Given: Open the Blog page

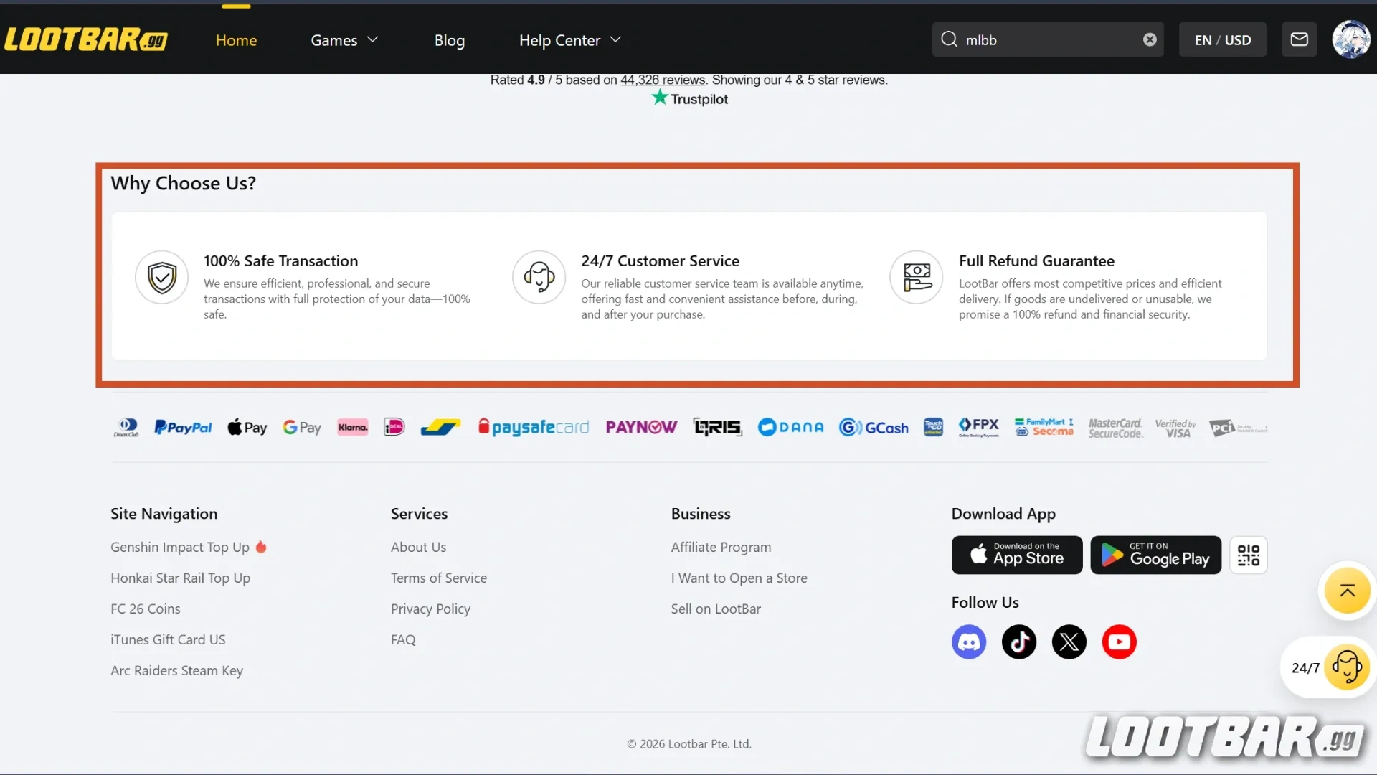Looking at the screenshot, I should pyautogui.click(x=450, y=40).
